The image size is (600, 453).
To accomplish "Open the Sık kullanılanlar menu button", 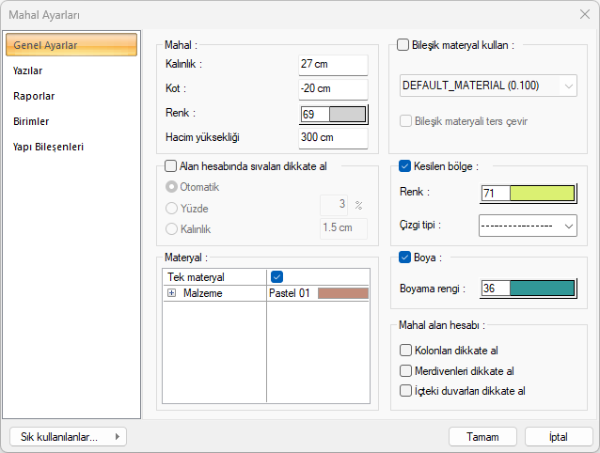I will 66,436.
